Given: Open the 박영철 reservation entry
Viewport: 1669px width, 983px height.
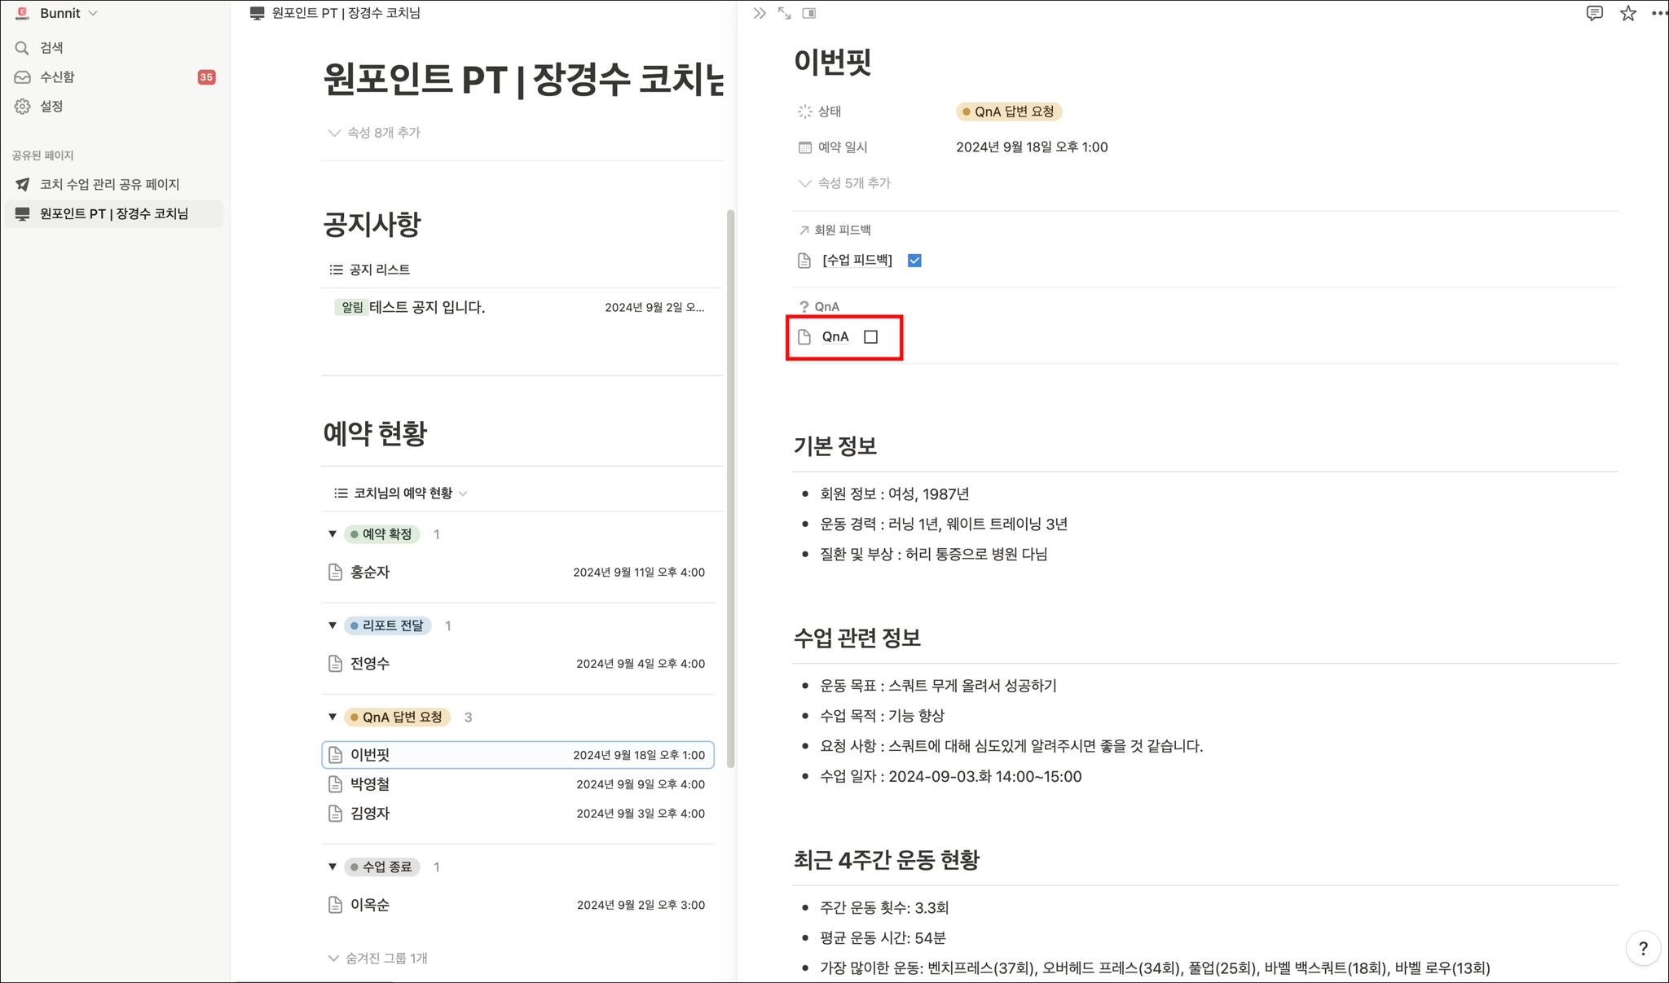Looking at the screenshot, I should (x=370, y=784).
